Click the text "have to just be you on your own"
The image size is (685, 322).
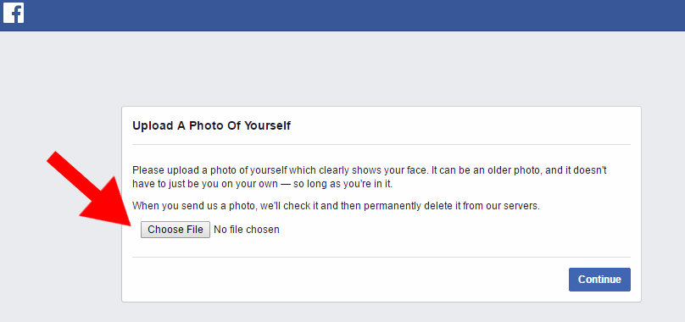205,184
